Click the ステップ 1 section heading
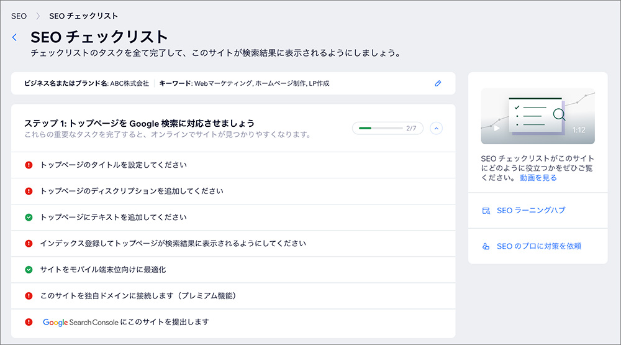Image resolution: width=621 pixels, height=345 pixels. 139,123
